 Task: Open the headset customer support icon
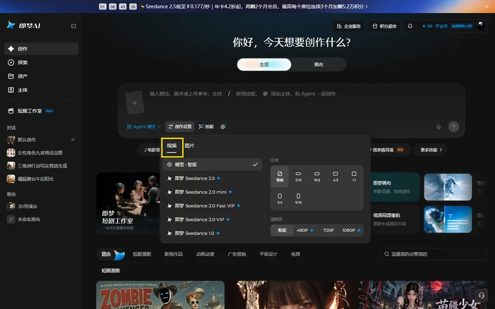481,296
